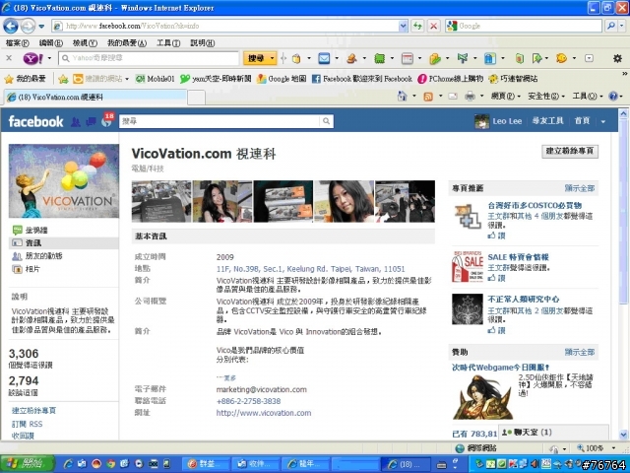
Task: Open the 聊天室 (1) chat bar
Action: point(553,433)
